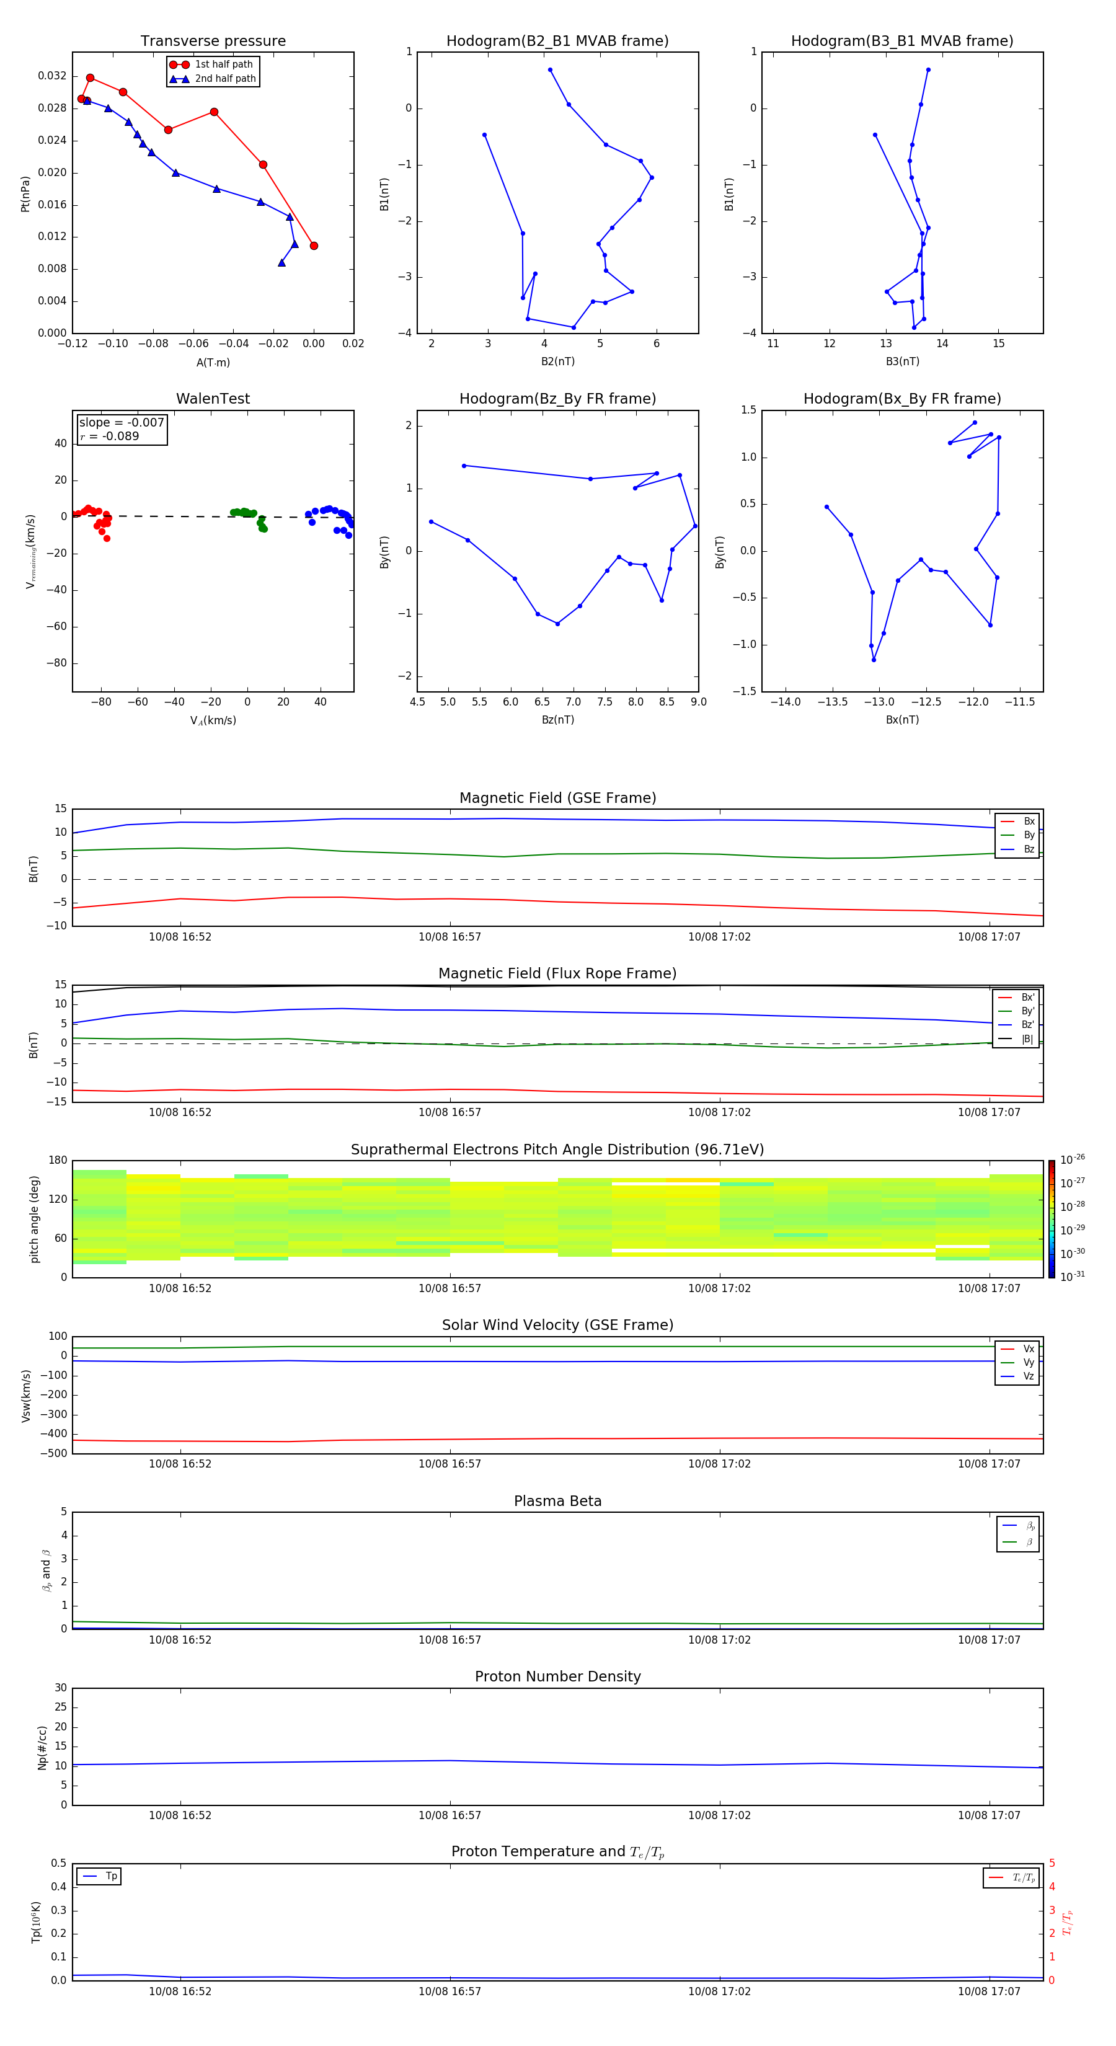
Task: Click the 'Hodogram(Bx_By FR frame)' title
Action: pyautogui.click(x=902, y=399)
